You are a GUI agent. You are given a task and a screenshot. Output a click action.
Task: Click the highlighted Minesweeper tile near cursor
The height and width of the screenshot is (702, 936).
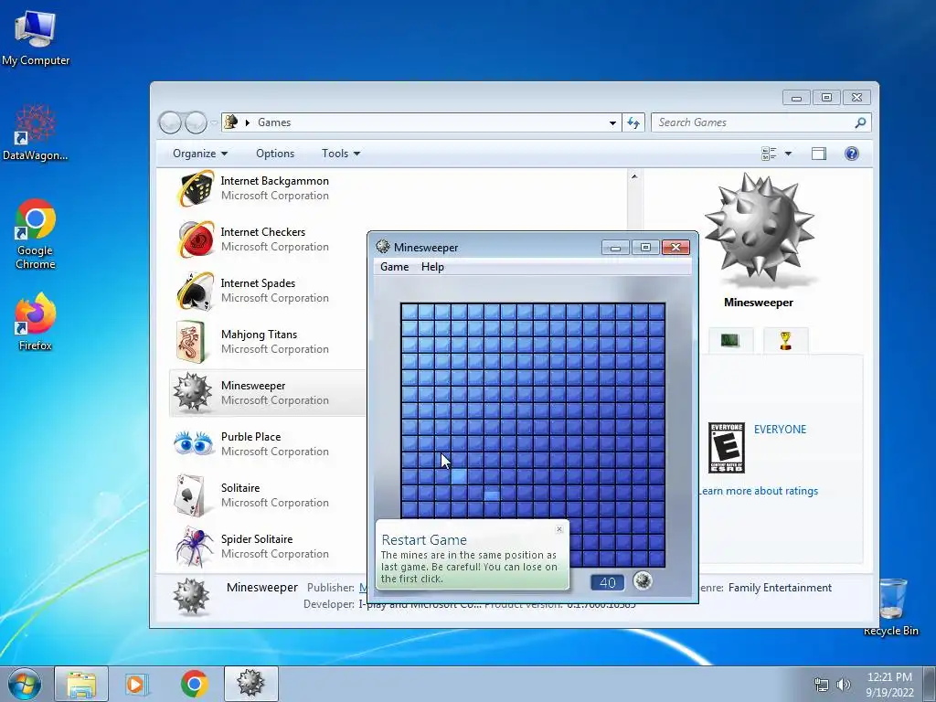(x=459, y=475)
